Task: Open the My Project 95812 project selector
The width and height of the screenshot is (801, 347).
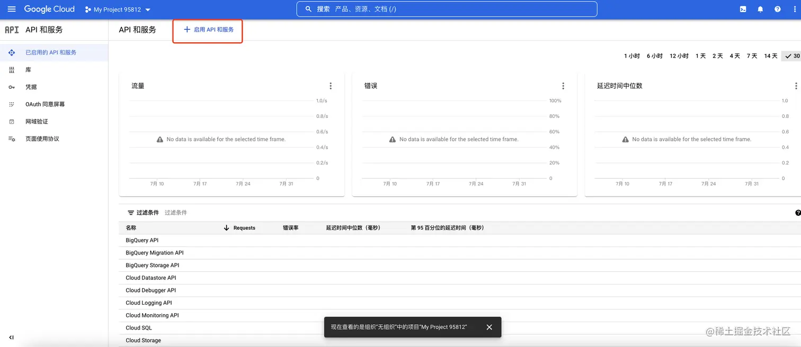Action: tap(118, 10)
